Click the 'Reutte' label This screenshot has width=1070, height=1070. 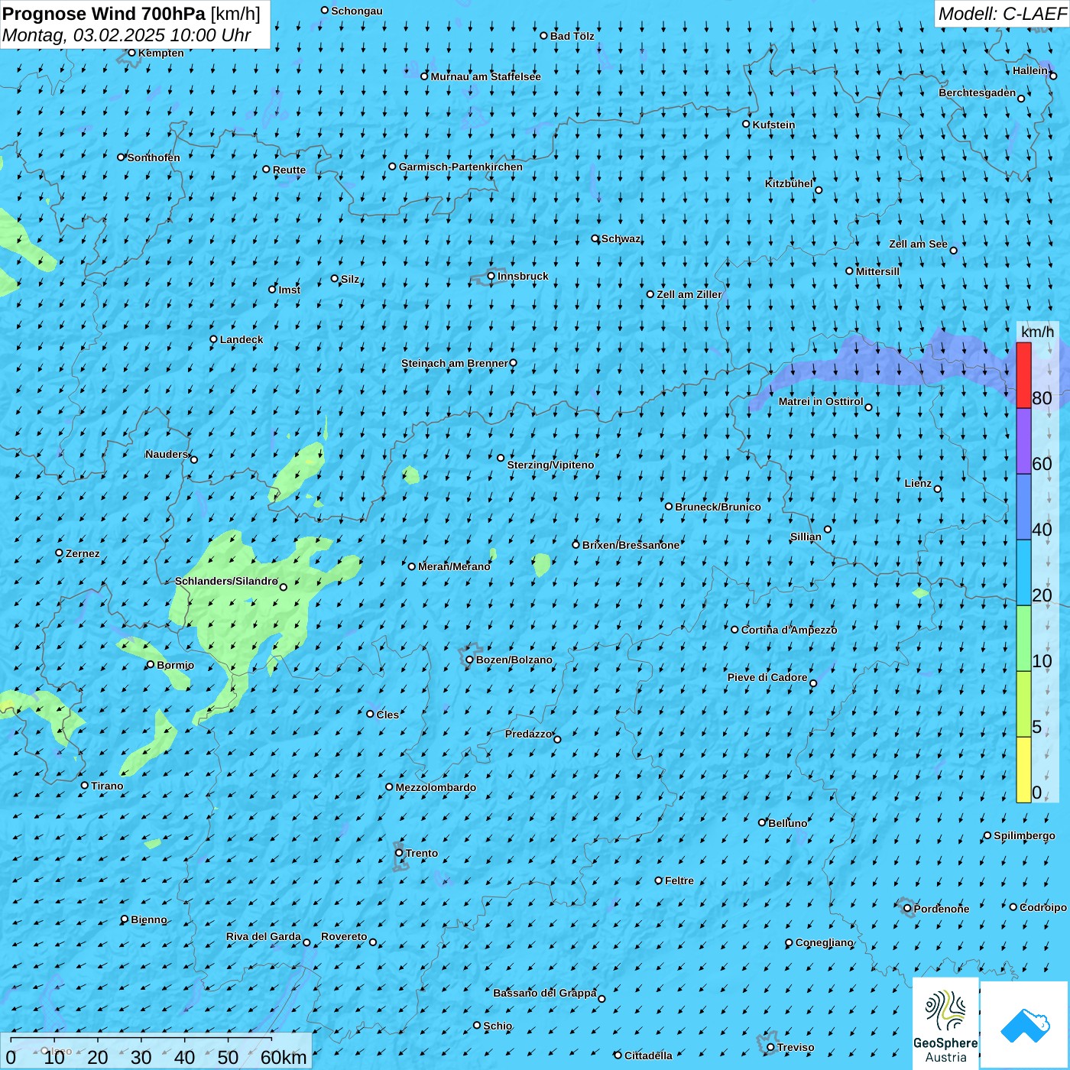pos(289,170)
